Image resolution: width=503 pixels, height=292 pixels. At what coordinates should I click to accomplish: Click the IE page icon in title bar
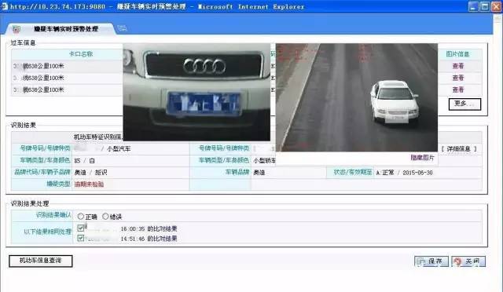click(x=5, y=6)
